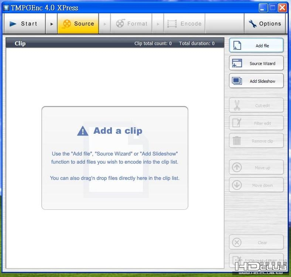Click the Source Wizard window icon
The width and height of the screenshot is (291, 277).
pos(237,63)
